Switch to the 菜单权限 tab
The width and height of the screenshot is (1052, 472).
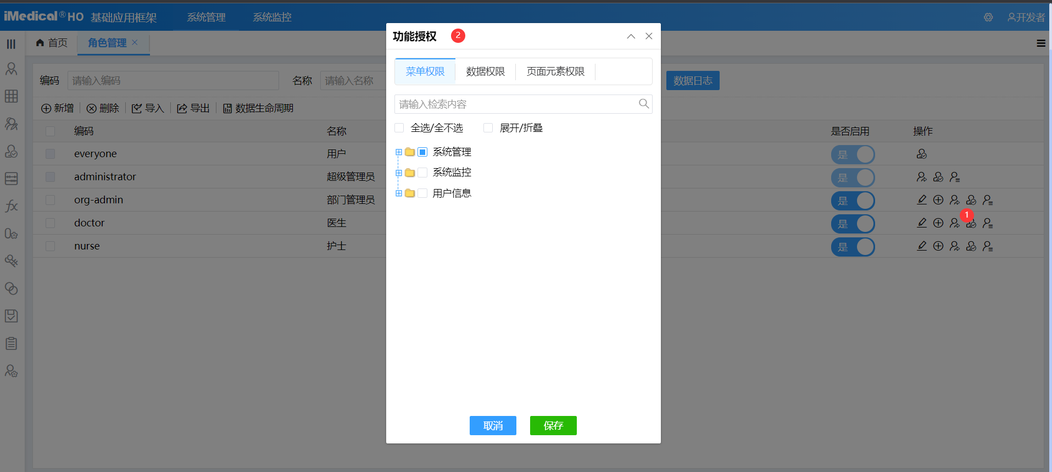pos(425,71)
